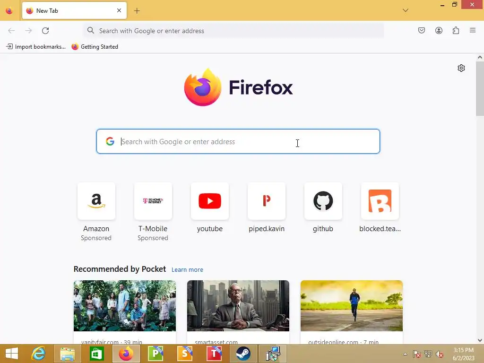Click the Google G logo in search box
The width and height of the screenshot is (484, 363).
click(x=110, y=141)
